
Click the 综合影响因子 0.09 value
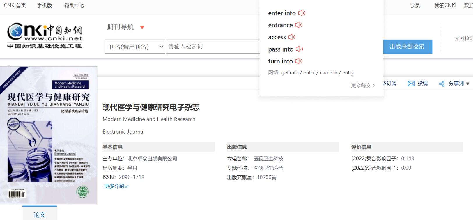pyautogui.click(x=406, y=168)
